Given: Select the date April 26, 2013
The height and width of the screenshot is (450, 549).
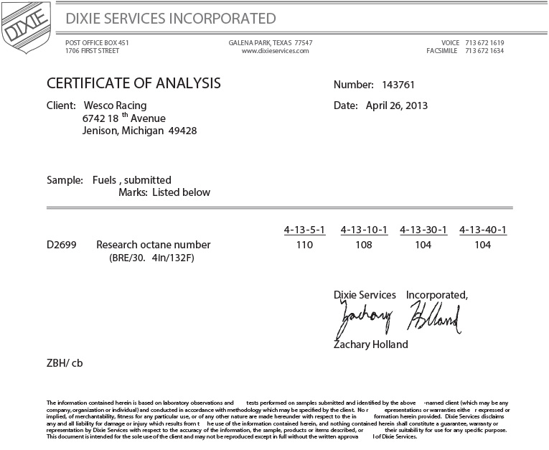Looking at the screenshot, I should [x=397, y=106].
